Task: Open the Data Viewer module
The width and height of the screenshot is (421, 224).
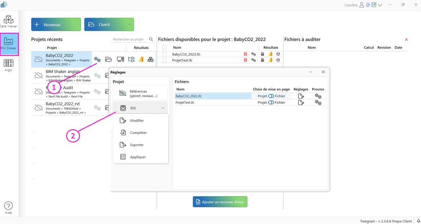Action: pos(9,21)
